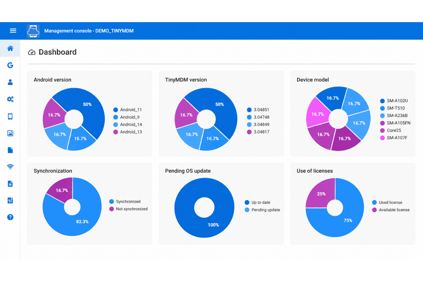Toggle Android_9 legend entry
423x282 pixels.
tap(126, 117)
